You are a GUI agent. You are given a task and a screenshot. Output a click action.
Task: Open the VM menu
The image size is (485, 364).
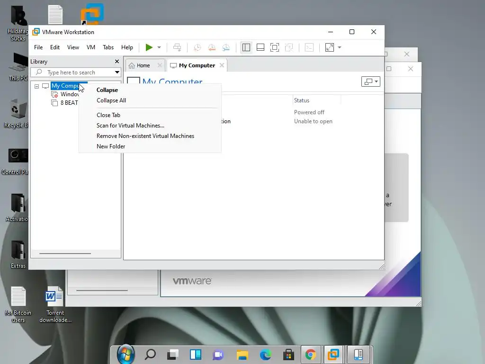(x=90, y=47)
